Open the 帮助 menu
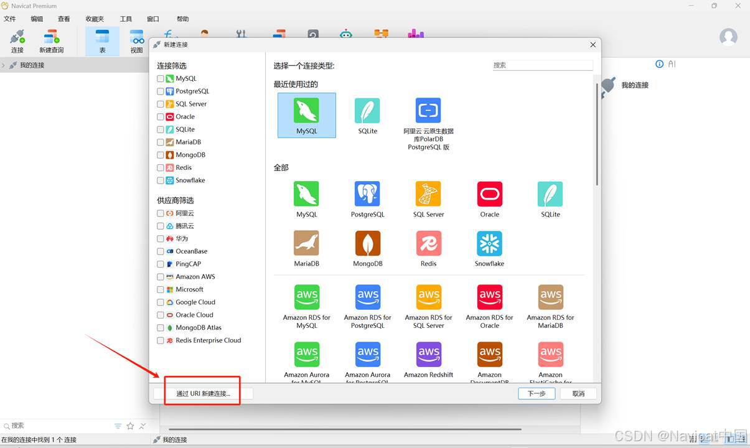This screenshot has height=448, width=750. [x=182, y=19]
